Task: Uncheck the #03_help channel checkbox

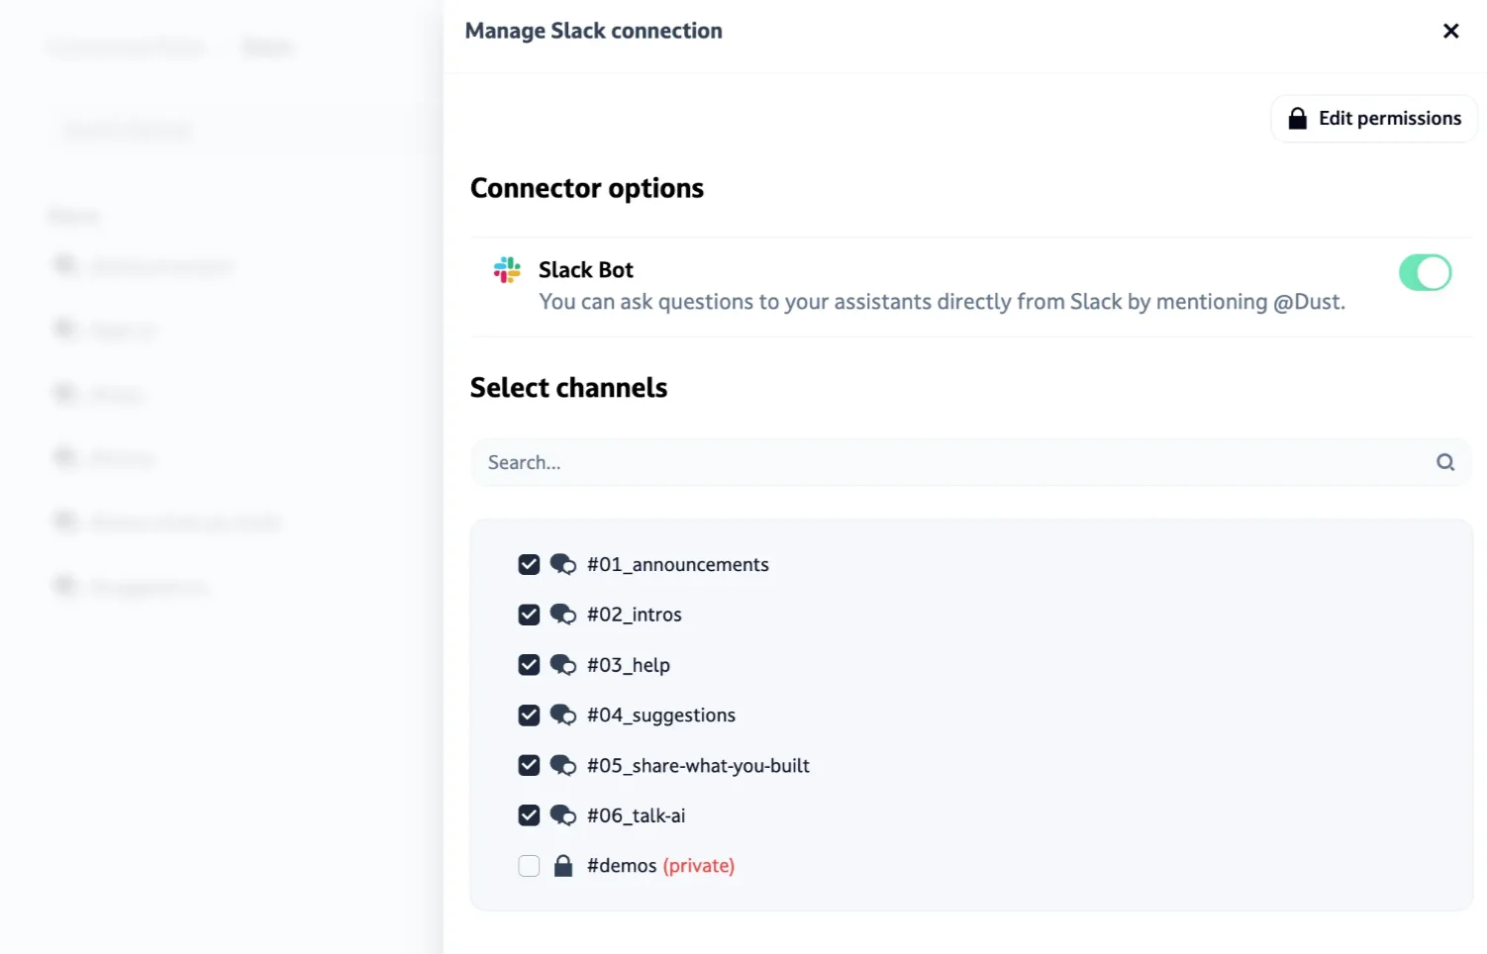Action: pos(529,665)
